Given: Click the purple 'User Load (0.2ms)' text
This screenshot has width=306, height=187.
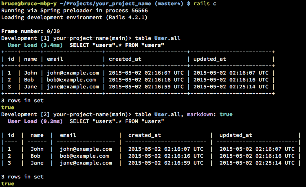Looking at the screenshot, I should (35, 121).
